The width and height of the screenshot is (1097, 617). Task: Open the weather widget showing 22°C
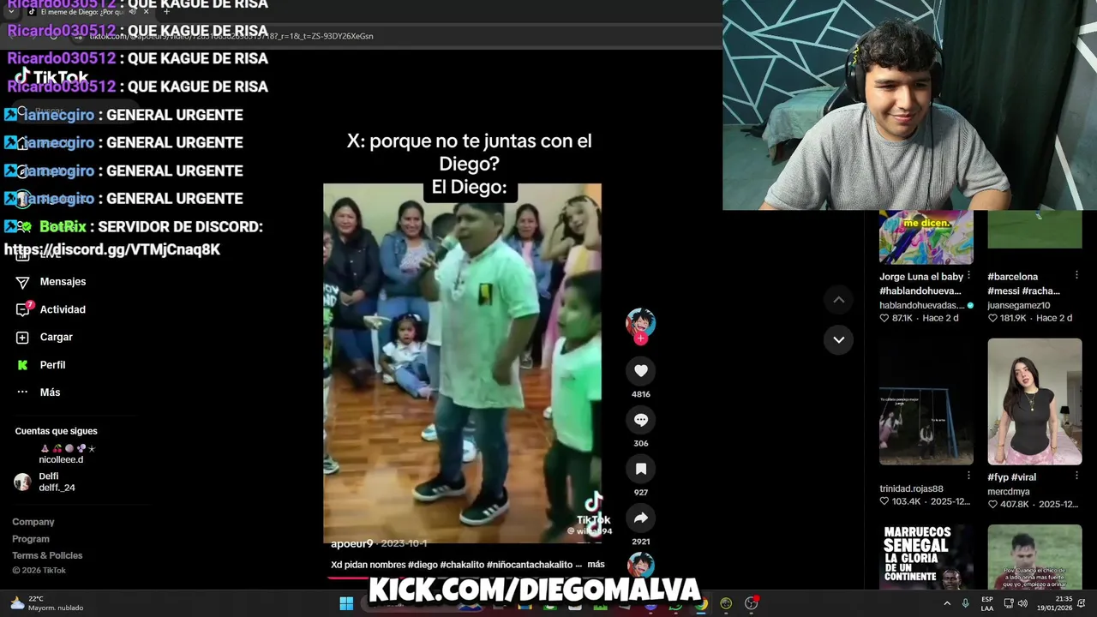(47, 603)
